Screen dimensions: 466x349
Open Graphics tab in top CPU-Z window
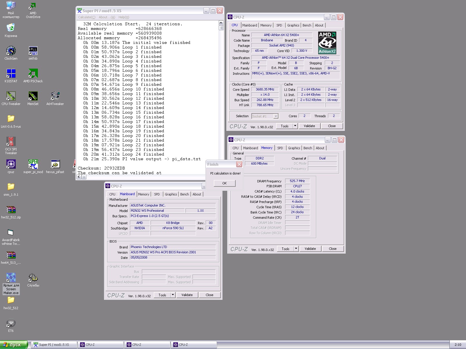click(293, 25)
